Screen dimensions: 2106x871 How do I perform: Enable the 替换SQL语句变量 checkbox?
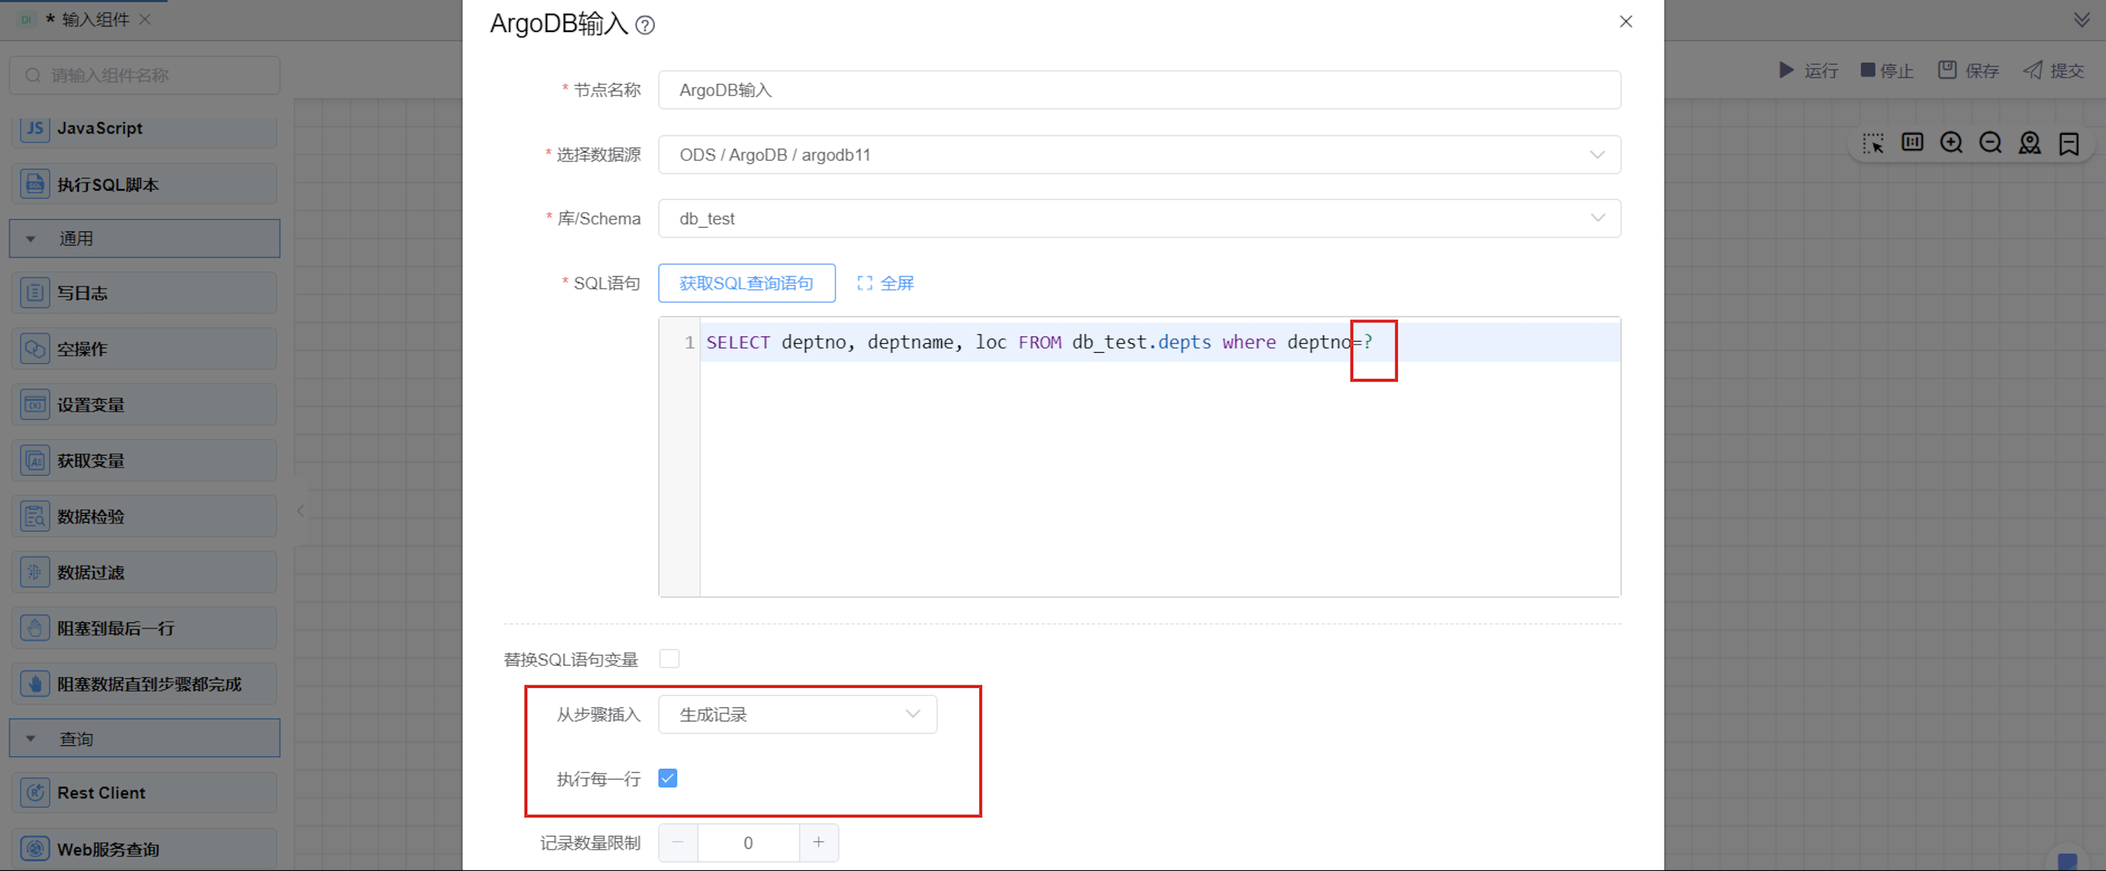coord(669,659)
